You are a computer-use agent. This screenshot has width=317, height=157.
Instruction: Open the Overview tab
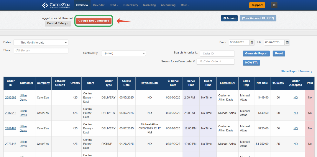[82, 5]
